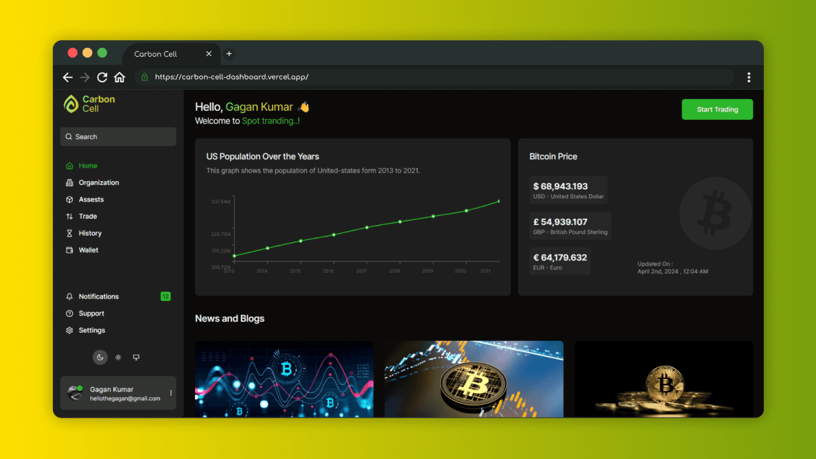Click the News and Blogs heading
The height and width of the screenshot is (459, 816).
229,319
